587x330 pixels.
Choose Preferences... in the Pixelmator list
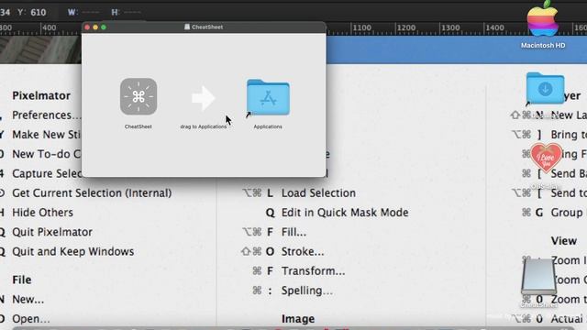click(47, 115)
